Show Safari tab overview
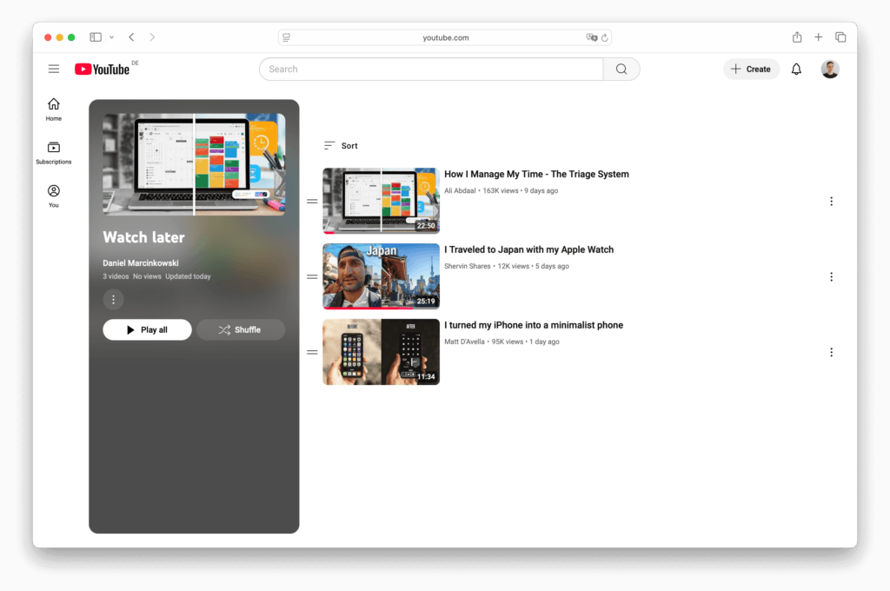Screen dimensions: 890x591 coord(840,37)
